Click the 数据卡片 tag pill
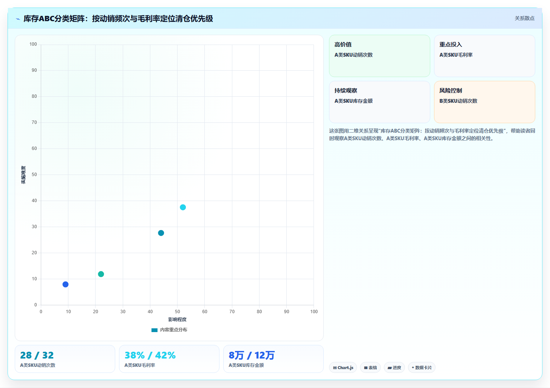The height and width of the screenshot is (388, 550). click(422, 368)
